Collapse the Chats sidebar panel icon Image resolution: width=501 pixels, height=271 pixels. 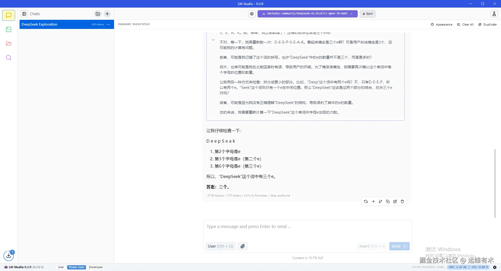[x=24, y=14]
